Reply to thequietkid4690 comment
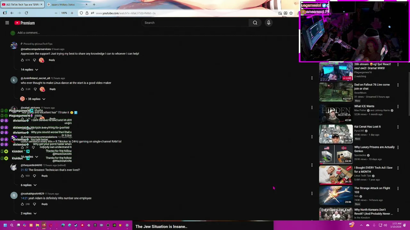Screen dimensions: 410x230 click(45, 176)
